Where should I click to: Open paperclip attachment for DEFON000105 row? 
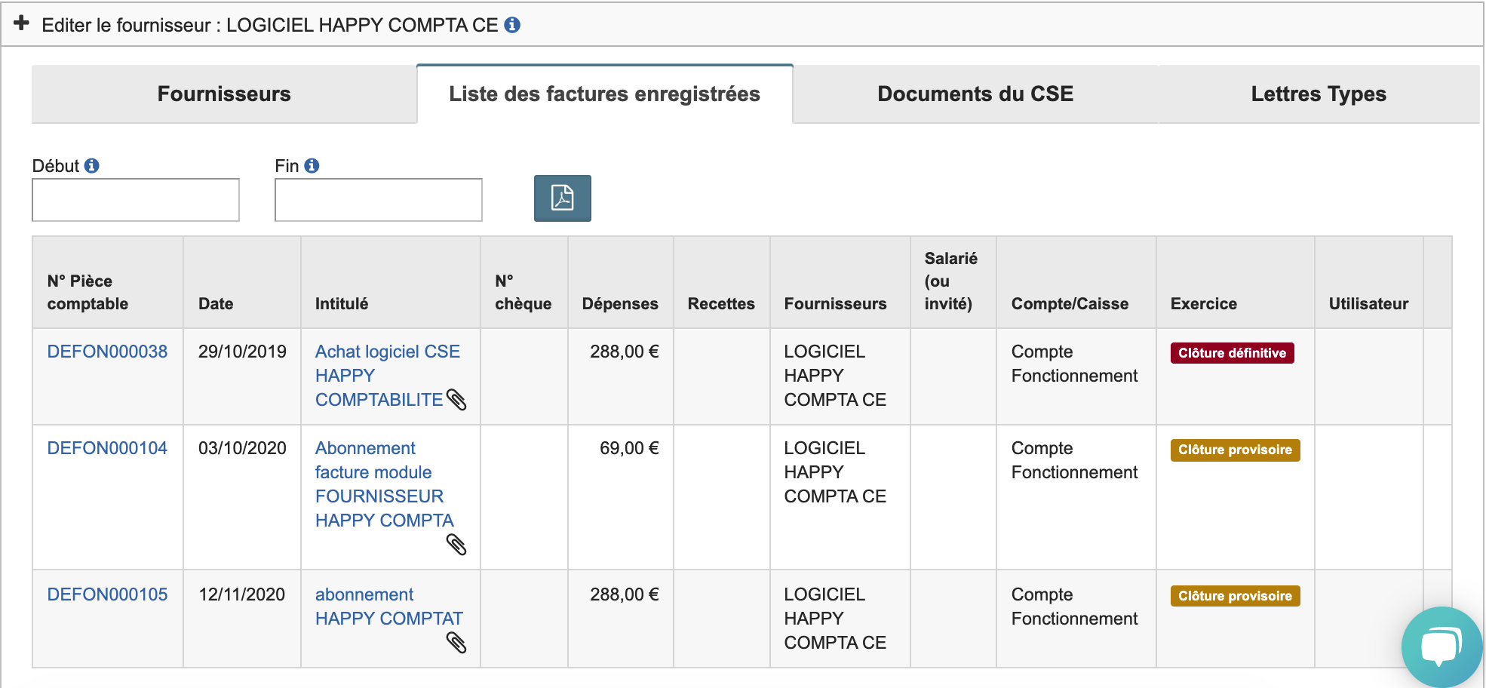click(x=456, y=643)
